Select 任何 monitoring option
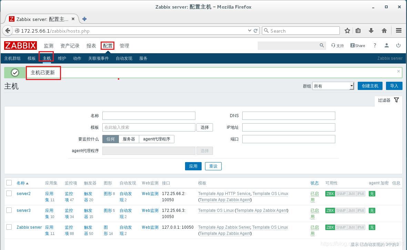Image resolution: width=407 pixels, height=250 pixels. click(x=111, y=139)
